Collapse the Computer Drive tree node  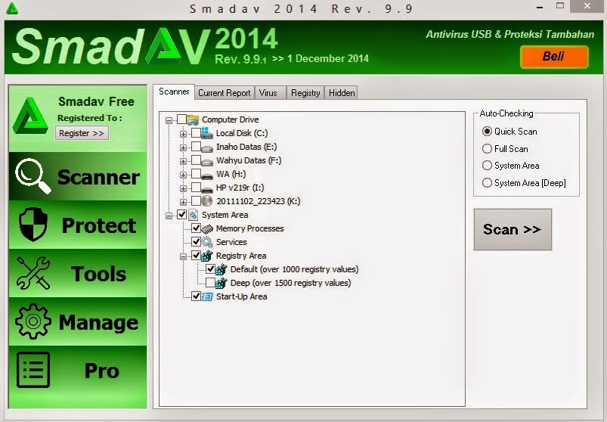click(x=169, y=120)
